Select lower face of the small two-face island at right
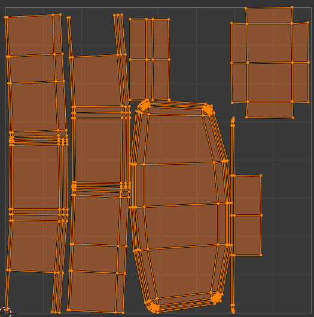Image resolution: width=314 pixels, height=317 pixels. point(248,235)
